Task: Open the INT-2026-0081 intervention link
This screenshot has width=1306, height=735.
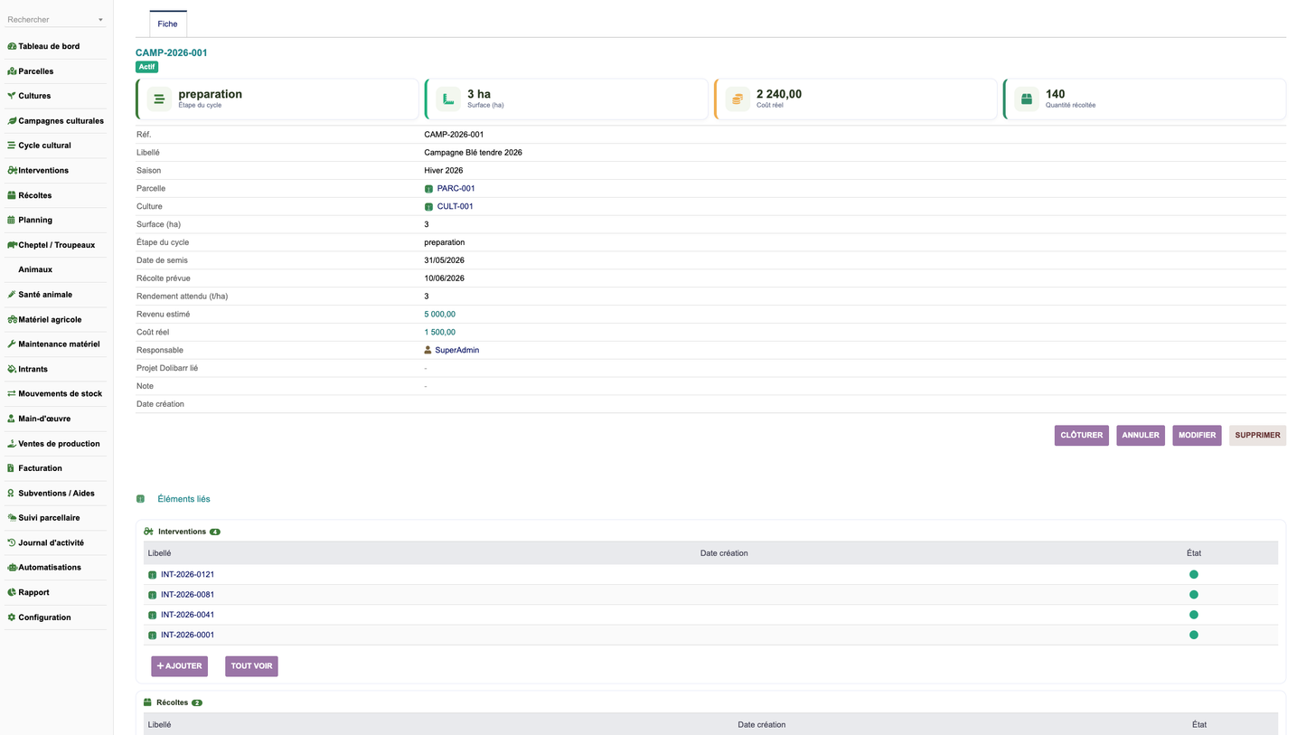Action: pos(187,595)
